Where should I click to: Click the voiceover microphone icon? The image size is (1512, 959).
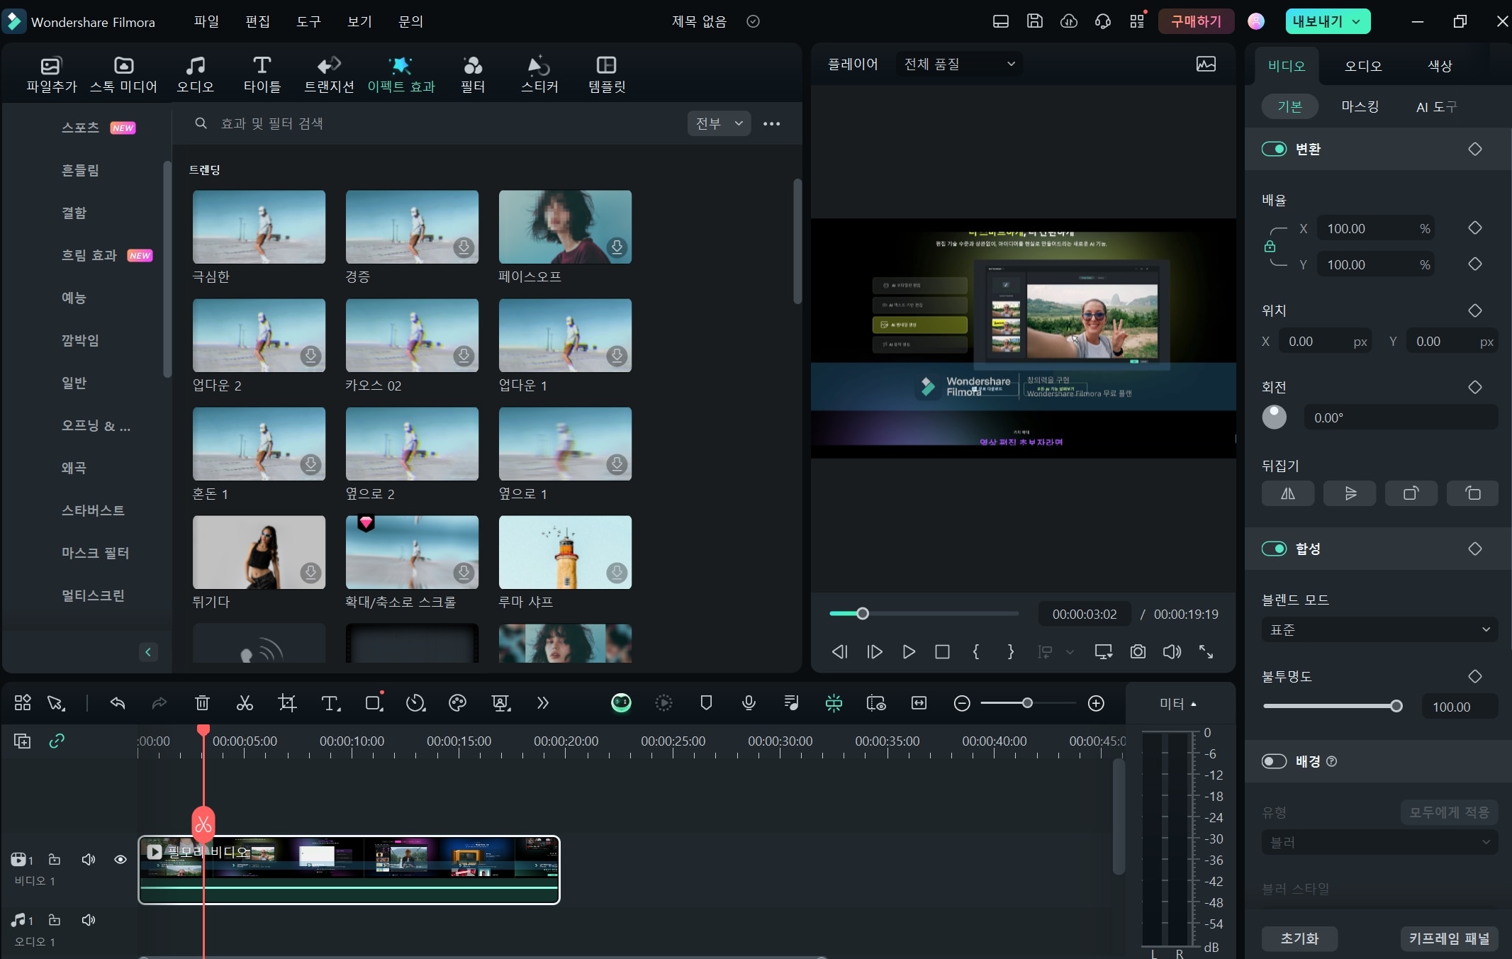749,702
